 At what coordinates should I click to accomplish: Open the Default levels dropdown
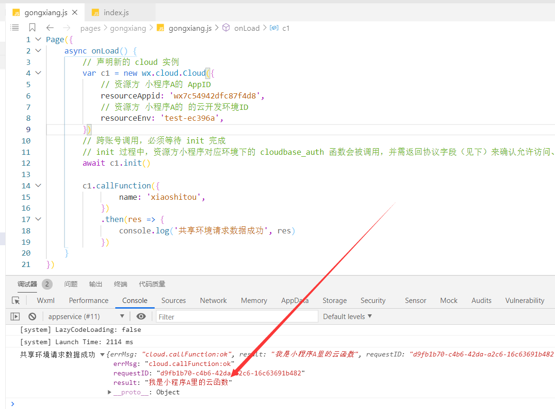(347, 317)
